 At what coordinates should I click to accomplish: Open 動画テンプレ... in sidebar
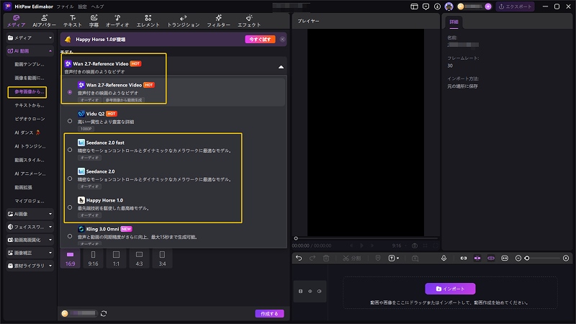[30, 64]
